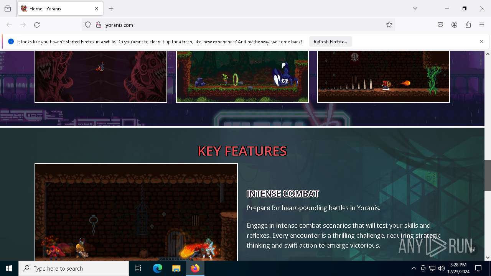Restore down the Firefox window
Screen dimensions: 491x276
coord(465,8)
